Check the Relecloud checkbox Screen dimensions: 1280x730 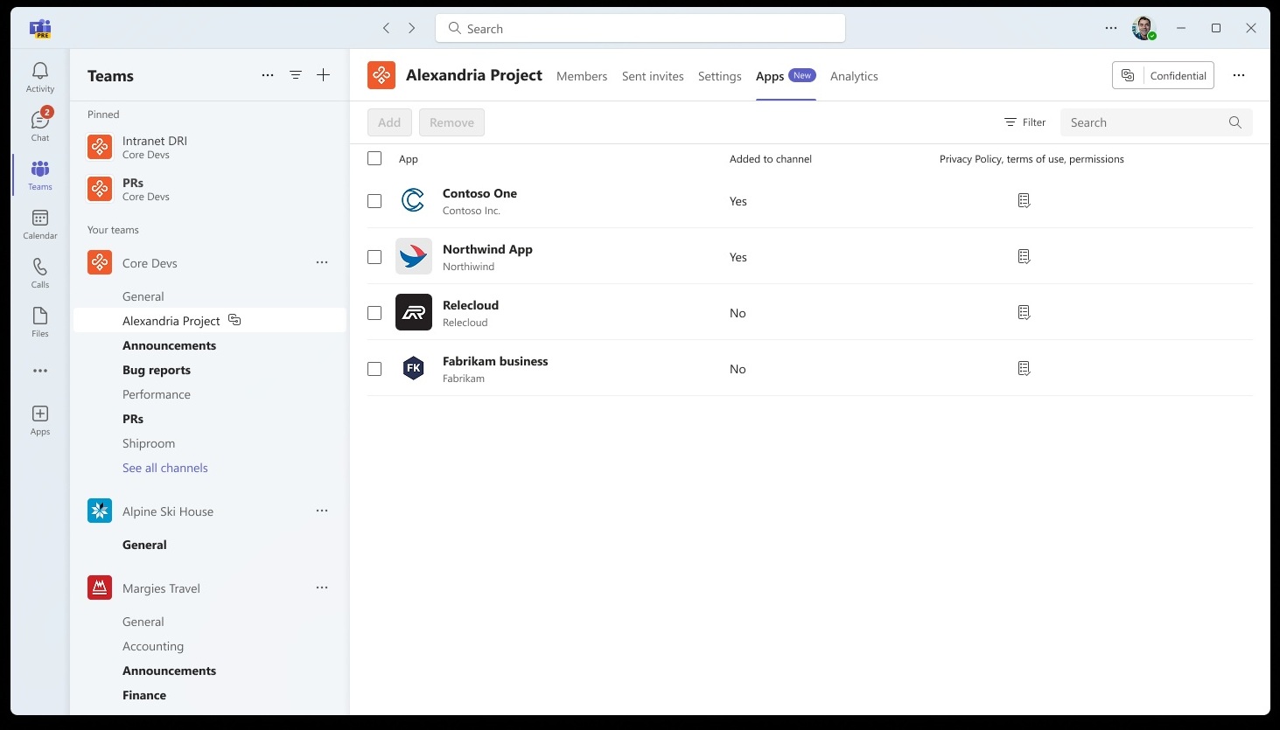point(374,313)
